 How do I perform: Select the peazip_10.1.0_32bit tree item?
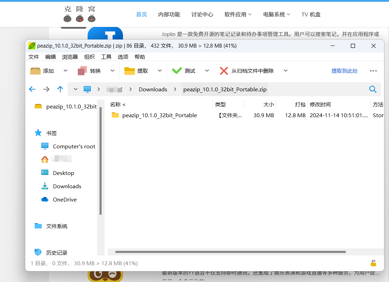pyautogui.click(x=71, y=107)
